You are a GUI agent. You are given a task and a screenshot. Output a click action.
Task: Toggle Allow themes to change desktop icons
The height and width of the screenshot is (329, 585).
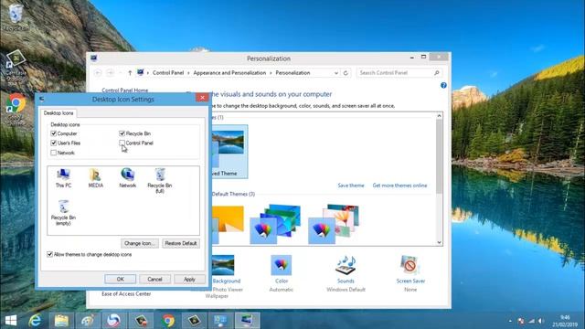tap(49, 254)
